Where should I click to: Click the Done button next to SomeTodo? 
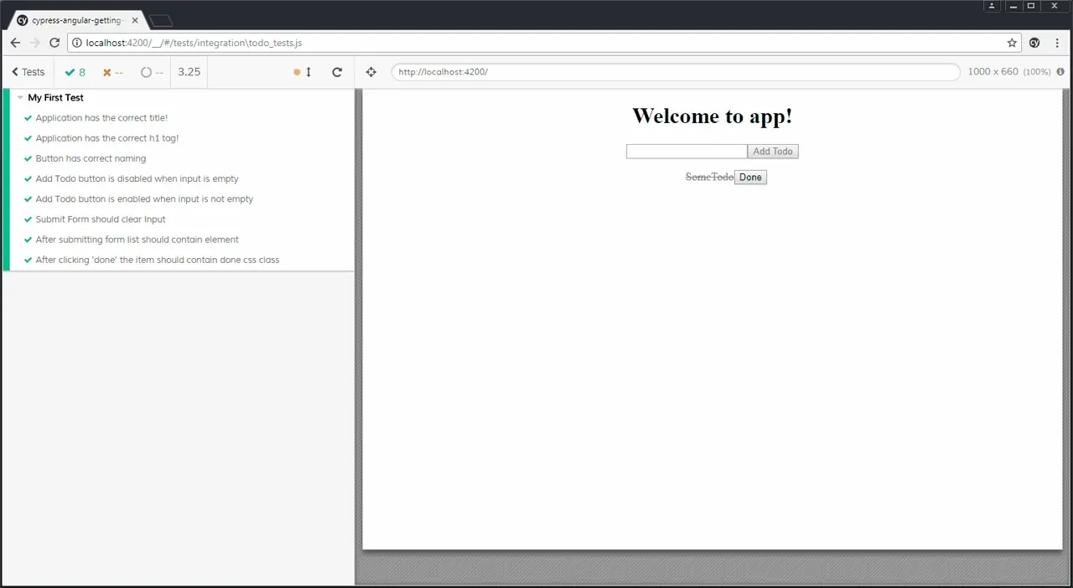(750, 178)
